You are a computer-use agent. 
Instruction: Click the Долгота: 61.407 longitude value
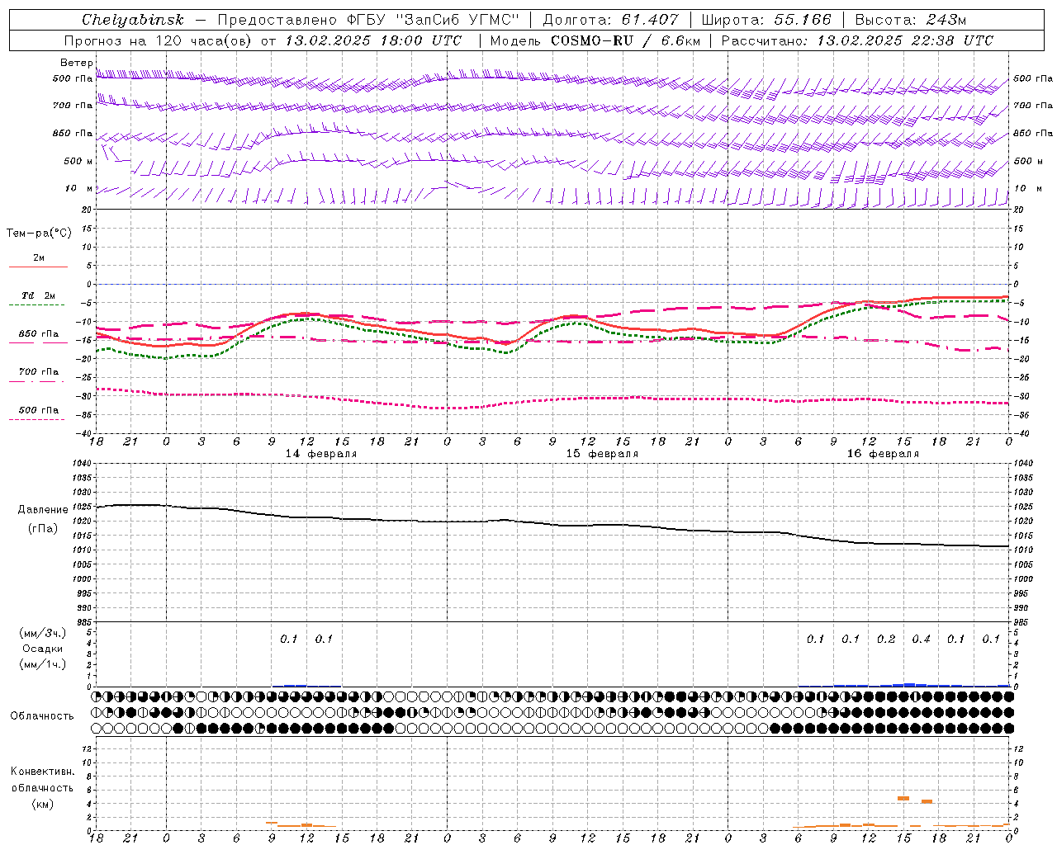611,19
